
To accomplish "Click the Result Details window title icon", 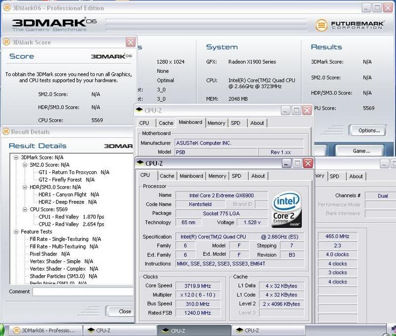I will click(6, 132).
